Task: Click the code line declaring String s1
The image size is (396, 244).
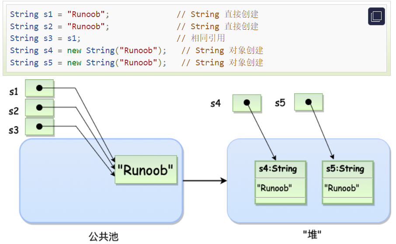Action: point(58,14)
